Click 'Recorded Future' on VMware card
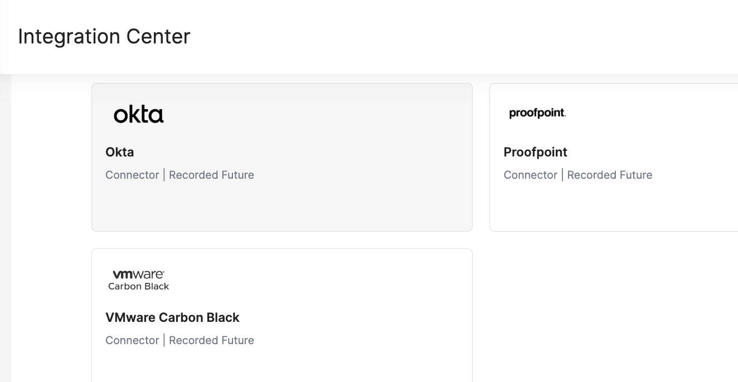This screenshot has height=382, width=738. click(x=211, y=340)
